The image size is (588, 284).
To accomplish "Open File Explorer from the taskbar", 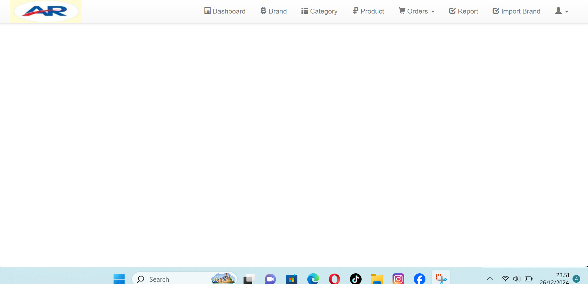I will click(377, 279).
